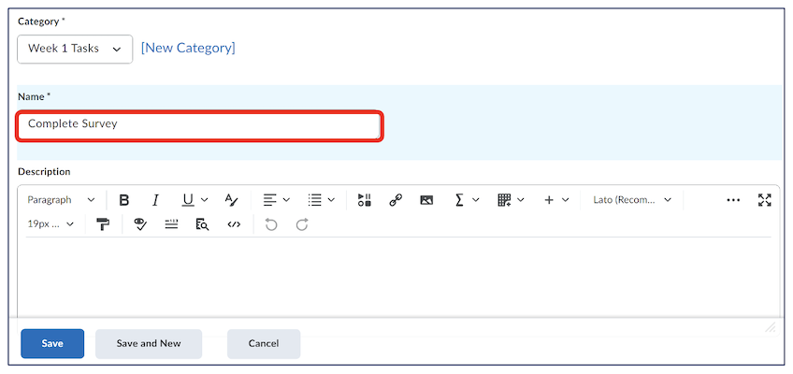Click the strikethrough text icon

231,200
